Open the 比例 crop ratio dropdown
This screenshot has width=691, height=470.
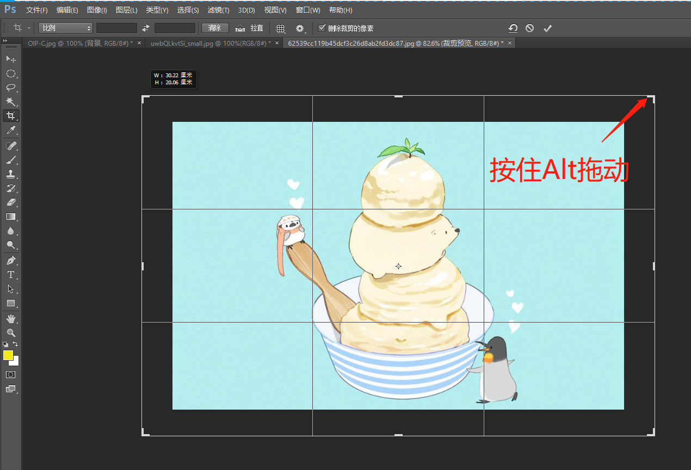[x=65, y=28]
